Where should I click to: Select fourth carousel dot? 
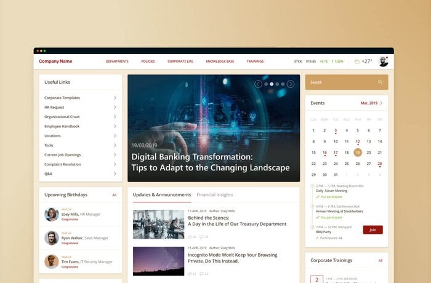[x=283, y=84]
